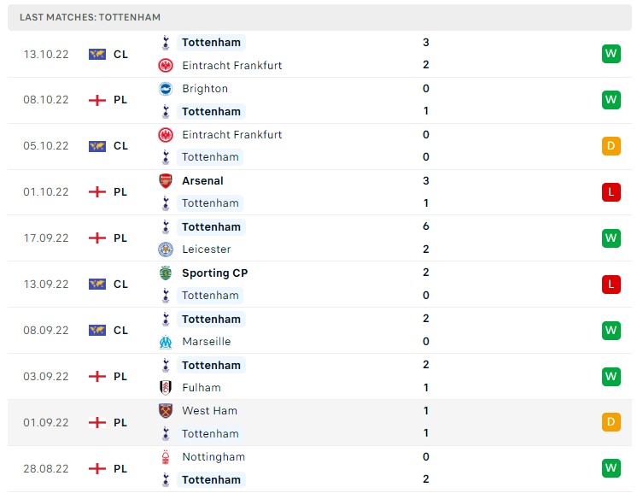Viewport: 643px width, 499px height.
Task: Click the Eintracht Frankfurt crest in 13.10.22 match
Action: coord(166,65)
